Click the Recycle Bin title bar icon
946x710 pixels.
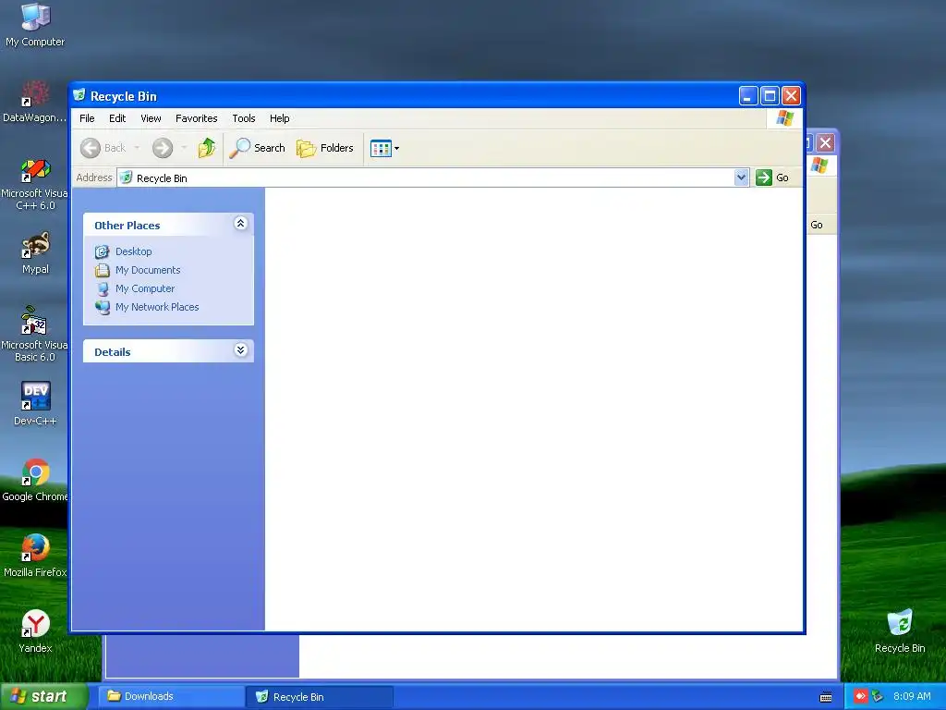click(79, 95)
